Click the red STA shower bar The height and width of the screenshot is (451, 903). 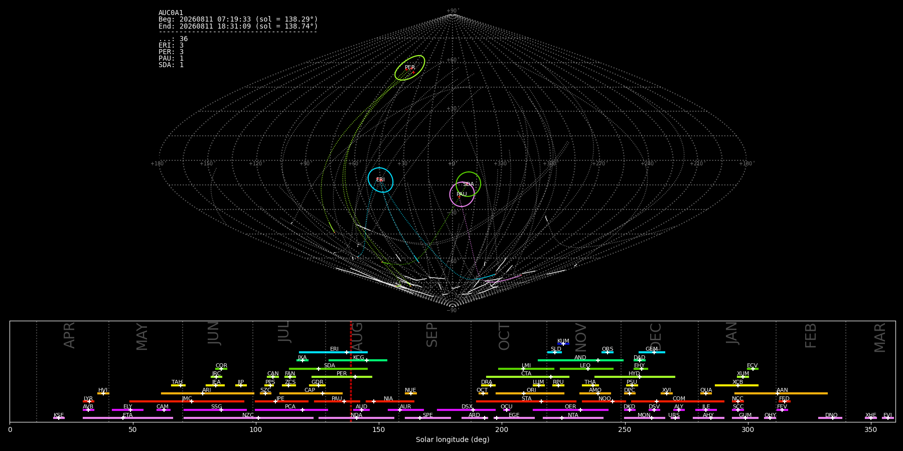(526, 401)
